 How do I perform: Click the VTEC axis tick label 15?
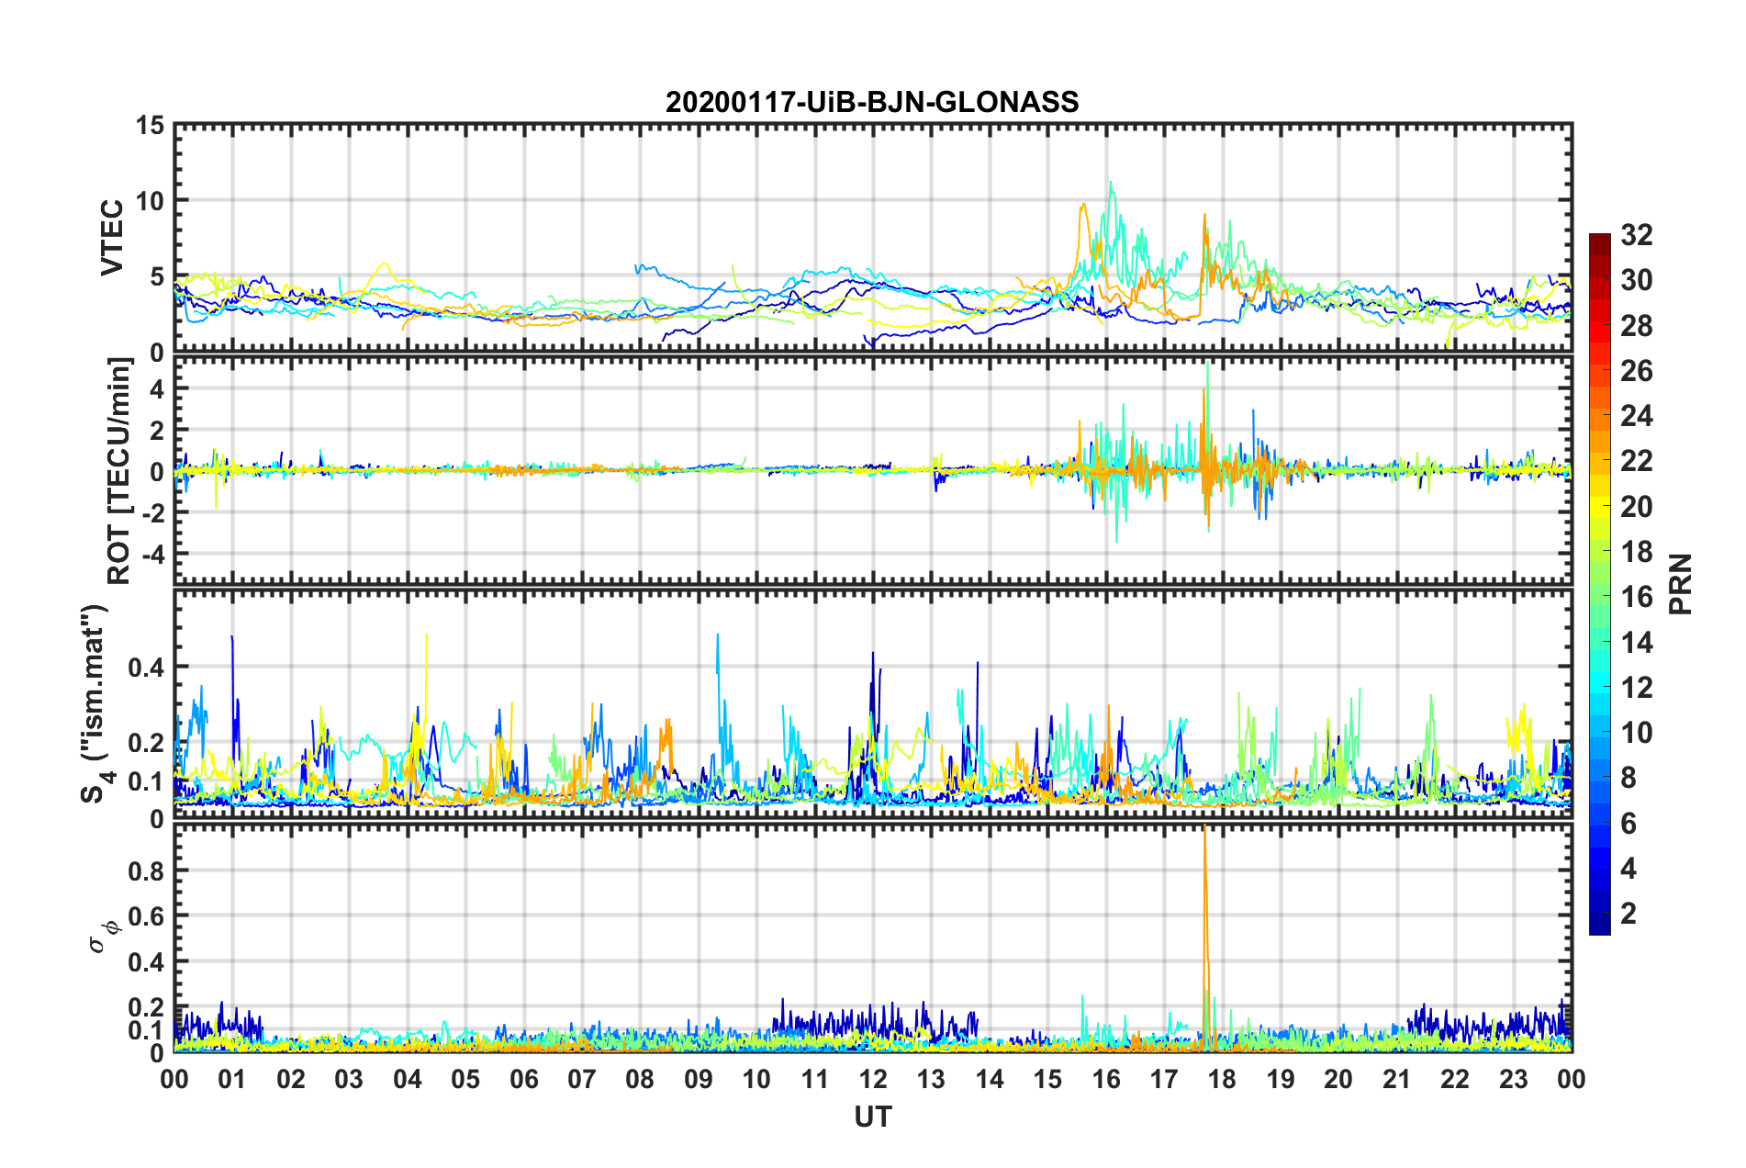pyautogui.click(x=150, y=125)
